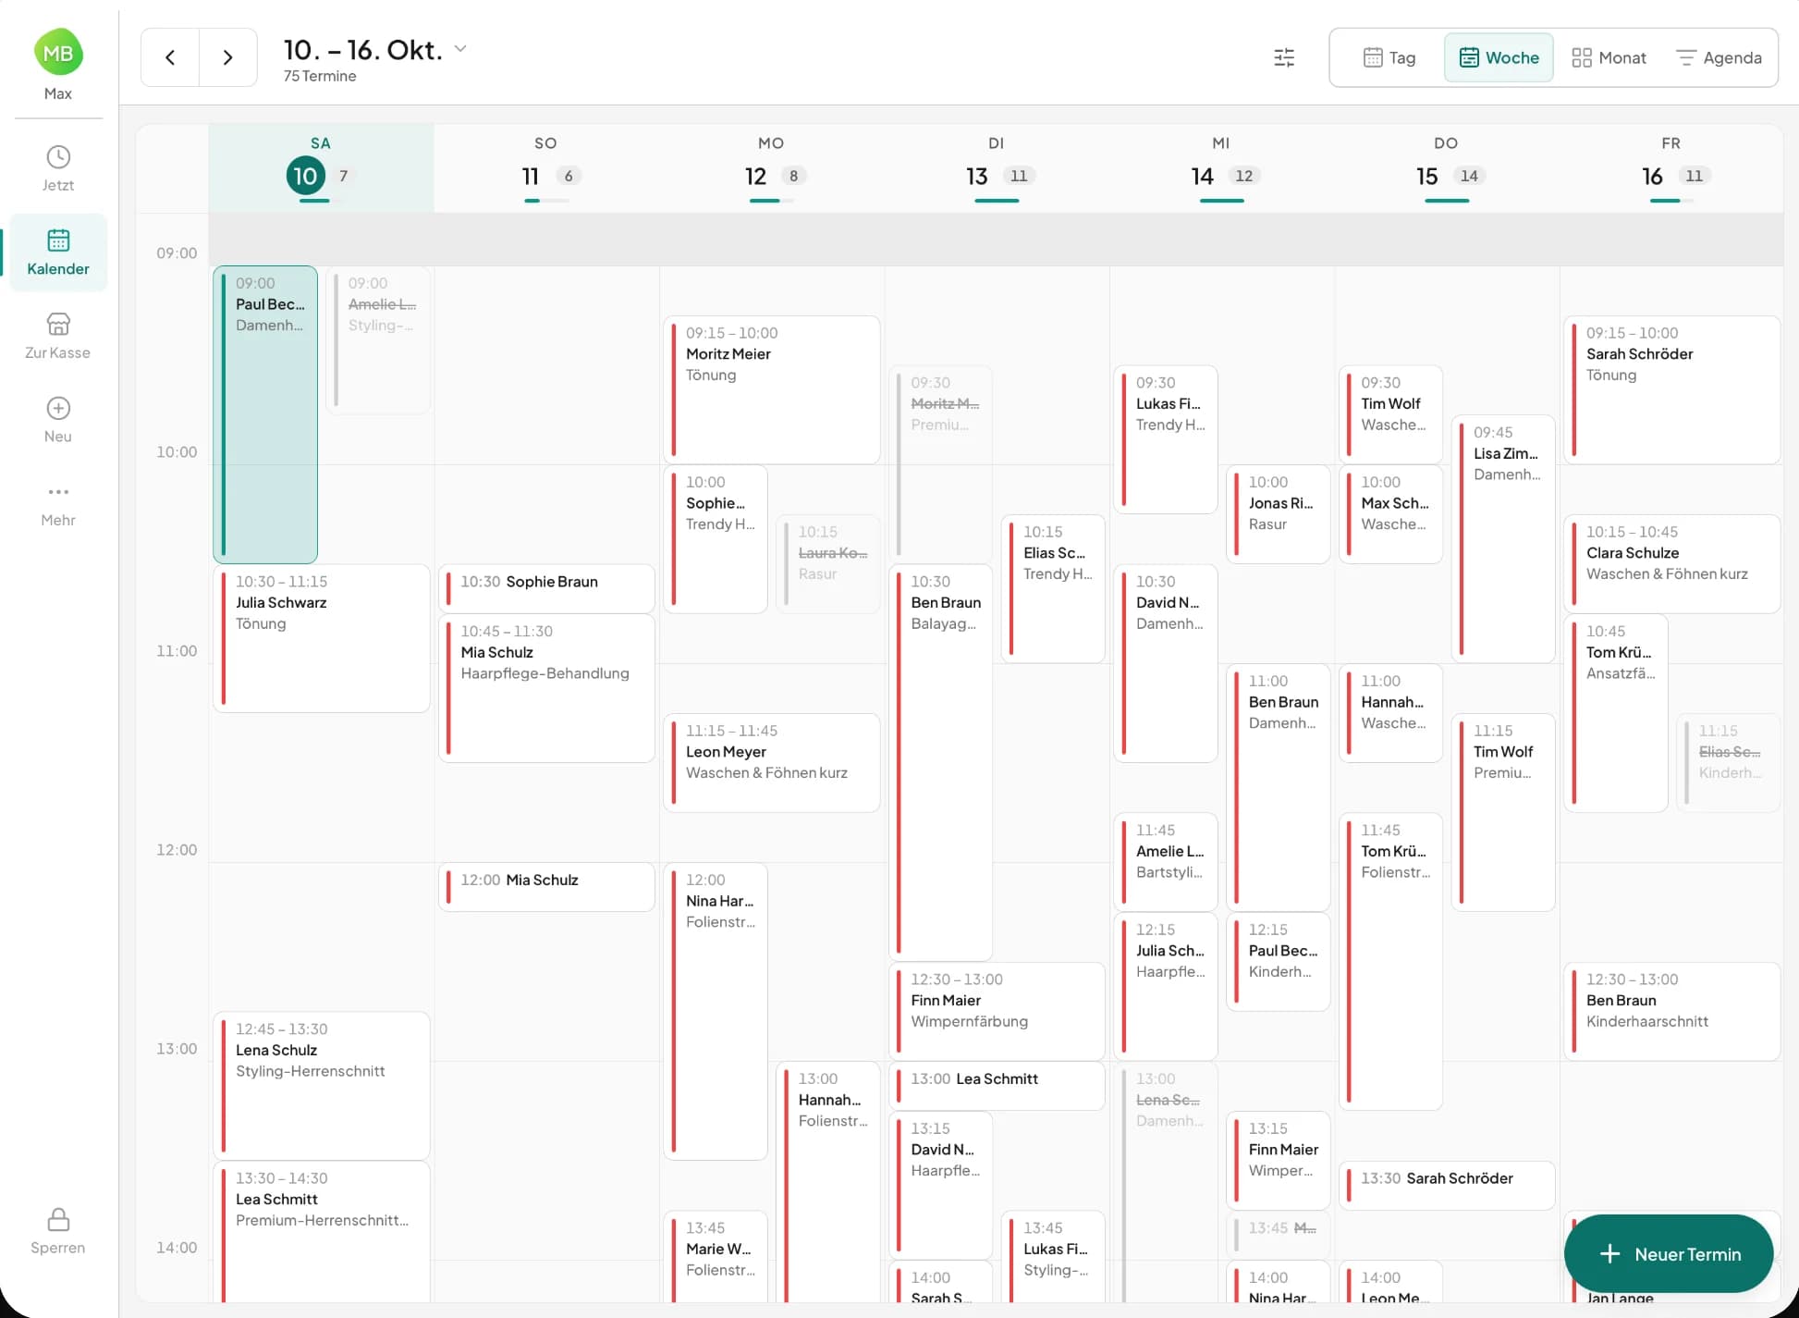This screenshot has width=1799, height=1318.
Task: Open Paul Bec... 09:00 appointment
Action: click(265, 415)
